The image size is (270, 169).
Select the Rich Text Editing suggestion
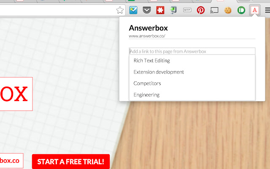tap(192, 60)
